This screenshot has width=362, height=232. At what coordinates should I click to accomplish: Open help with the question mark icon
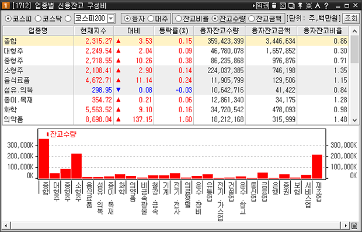tap(326, 5)
